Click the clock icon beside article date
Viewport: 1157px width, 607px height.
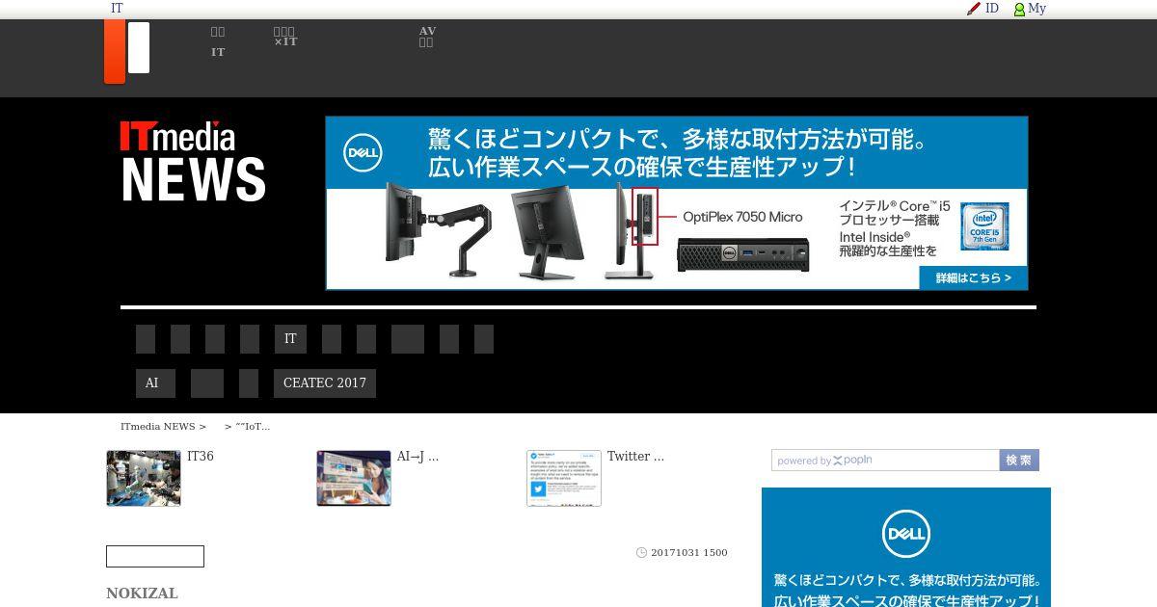click(x=641, y=553)
